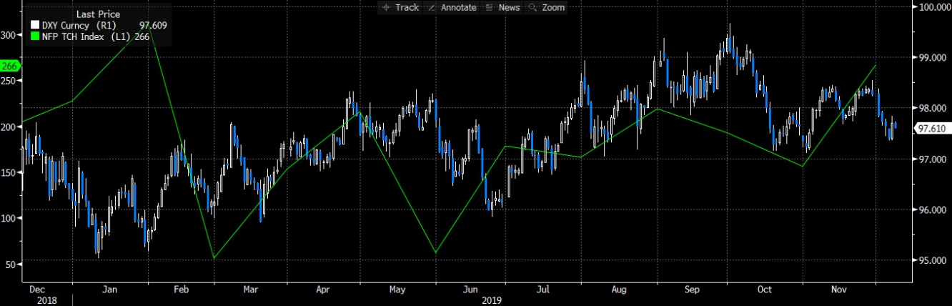Click the white DXY Curncy legend swatch
Image resolution: width=952 pixels, height=306 pixels.
[x=34, y=25]
